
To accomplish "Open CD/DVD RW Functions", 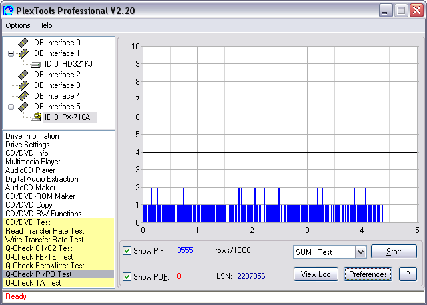I will coord(43,214).
